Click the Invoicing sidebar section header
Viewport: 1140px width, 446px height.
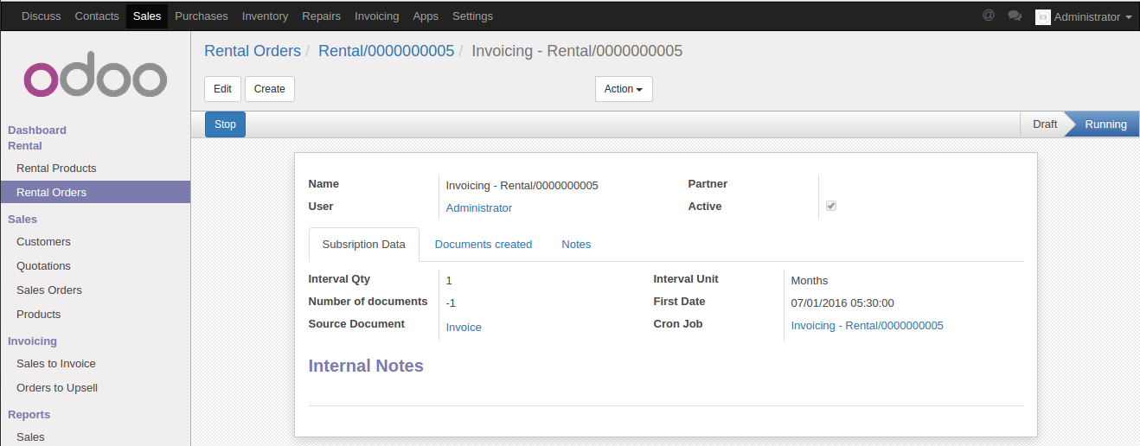[32, 341]
